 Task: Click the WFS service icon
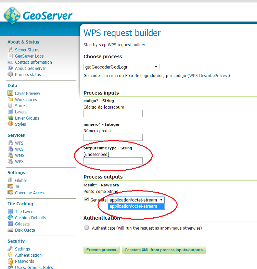[x=10, y=143]
